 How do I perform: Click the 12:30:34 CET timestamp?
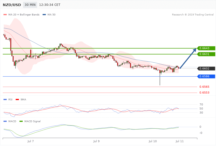(x=50, y=5)
